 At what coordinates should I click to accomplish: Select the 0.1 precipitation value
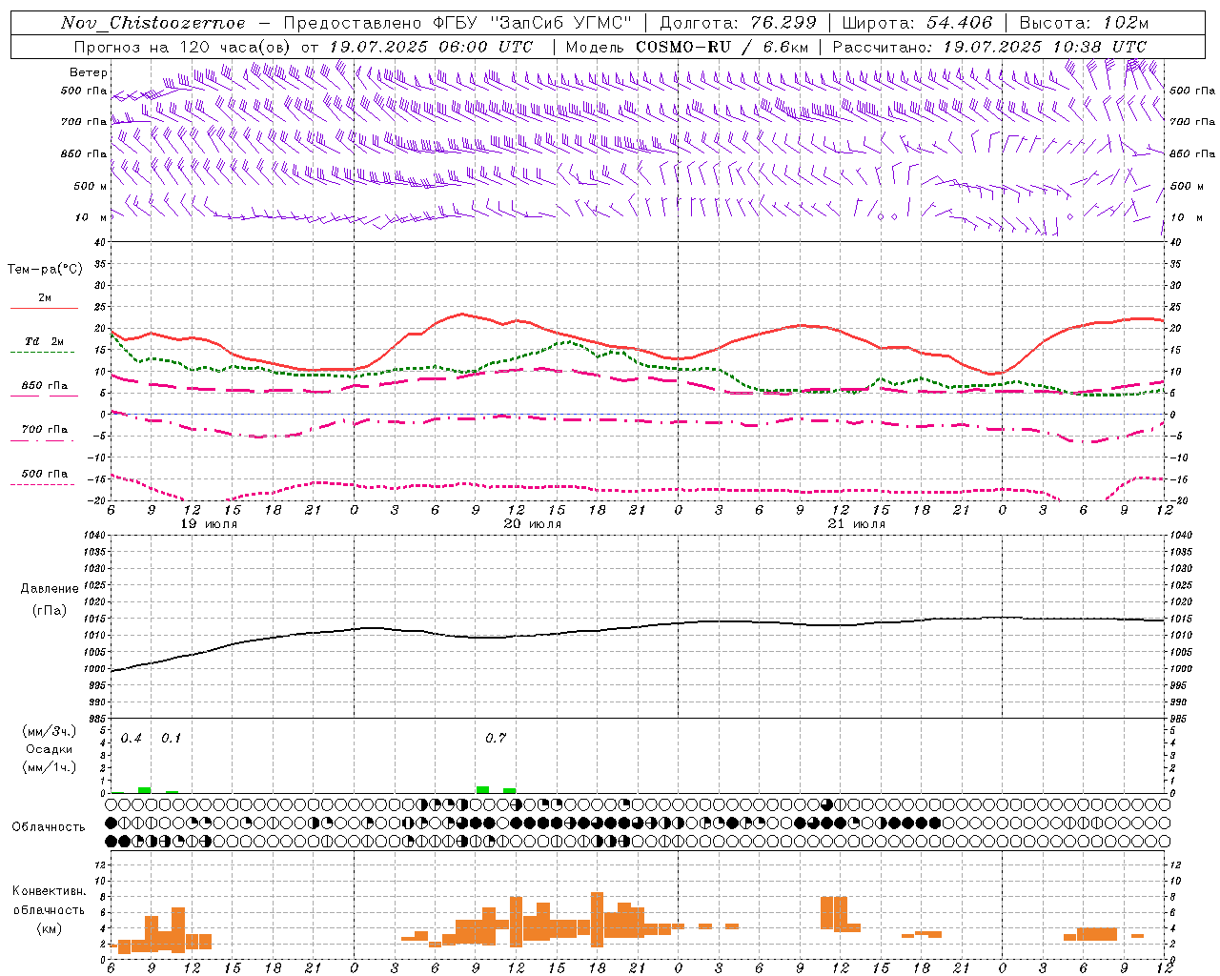pos(172,739)
